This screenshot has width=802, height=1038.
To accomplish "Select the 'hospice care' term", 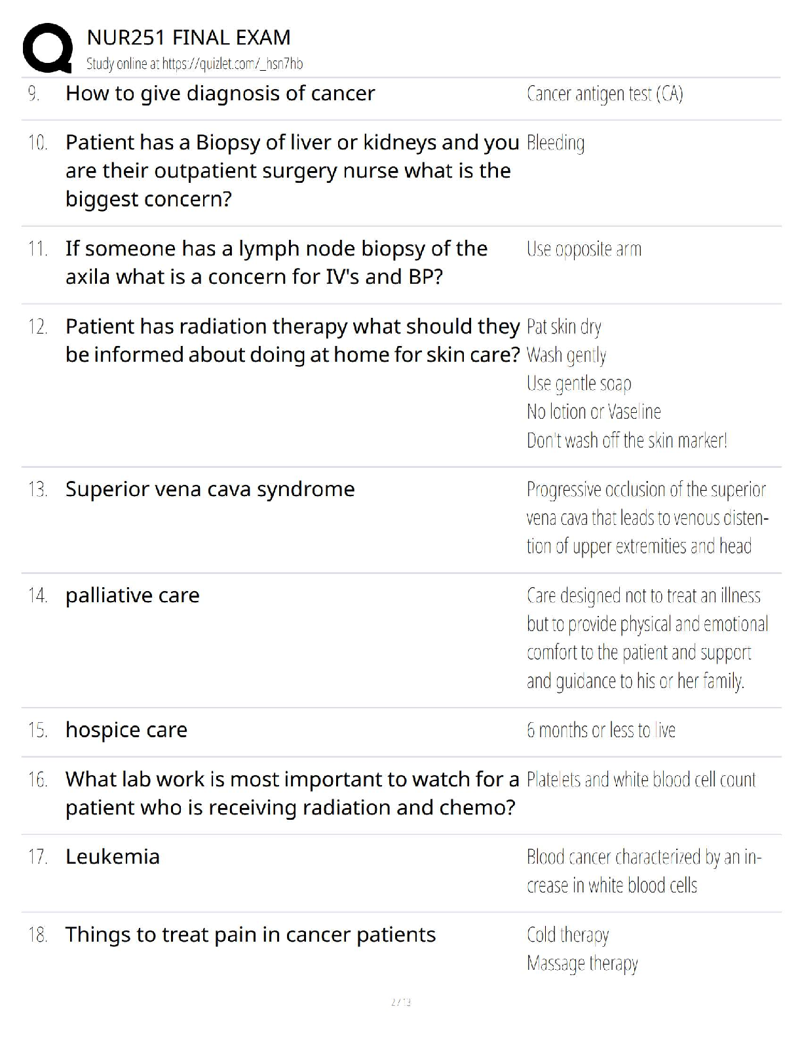I will (126, 730).
